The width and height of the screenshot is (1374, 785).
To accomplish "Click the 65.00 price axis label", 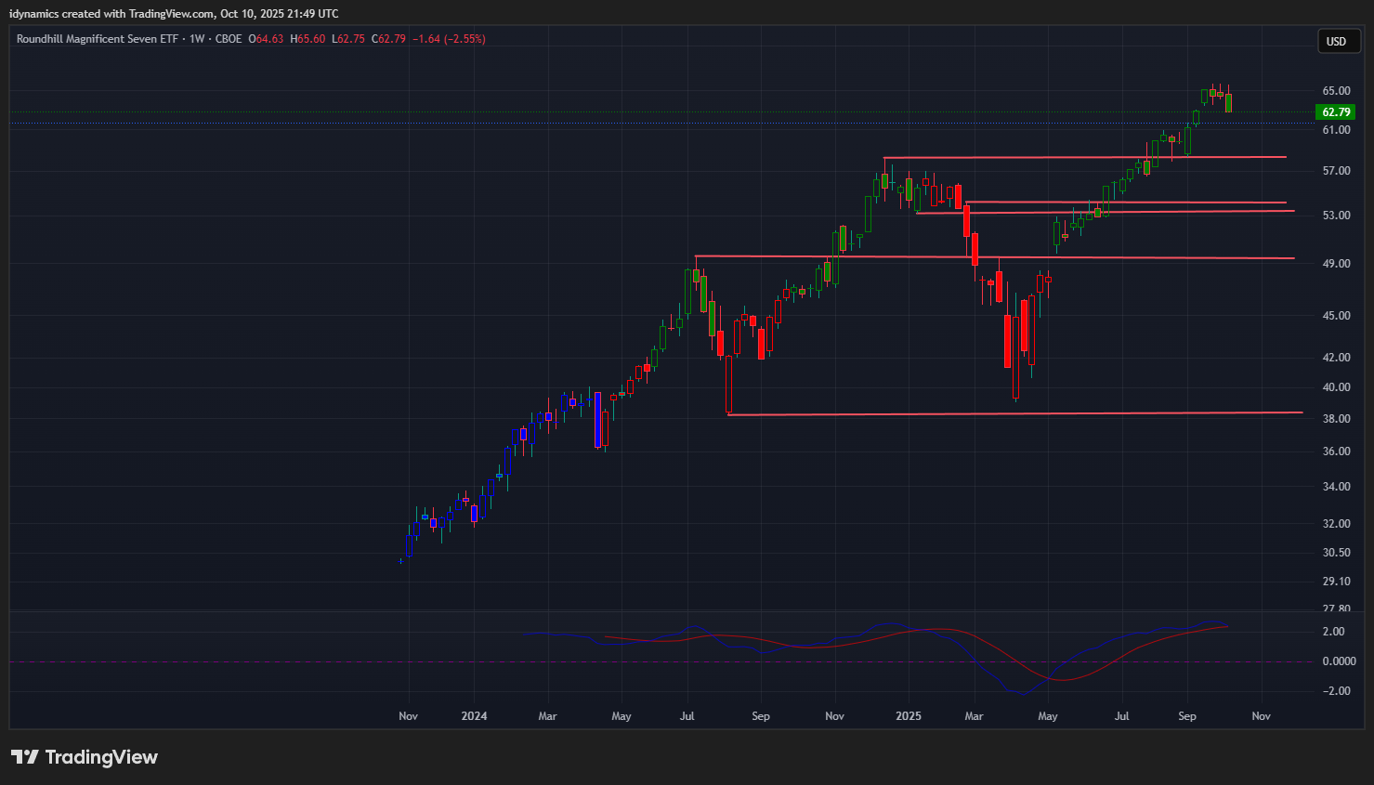I will (x=1336, y=91).
